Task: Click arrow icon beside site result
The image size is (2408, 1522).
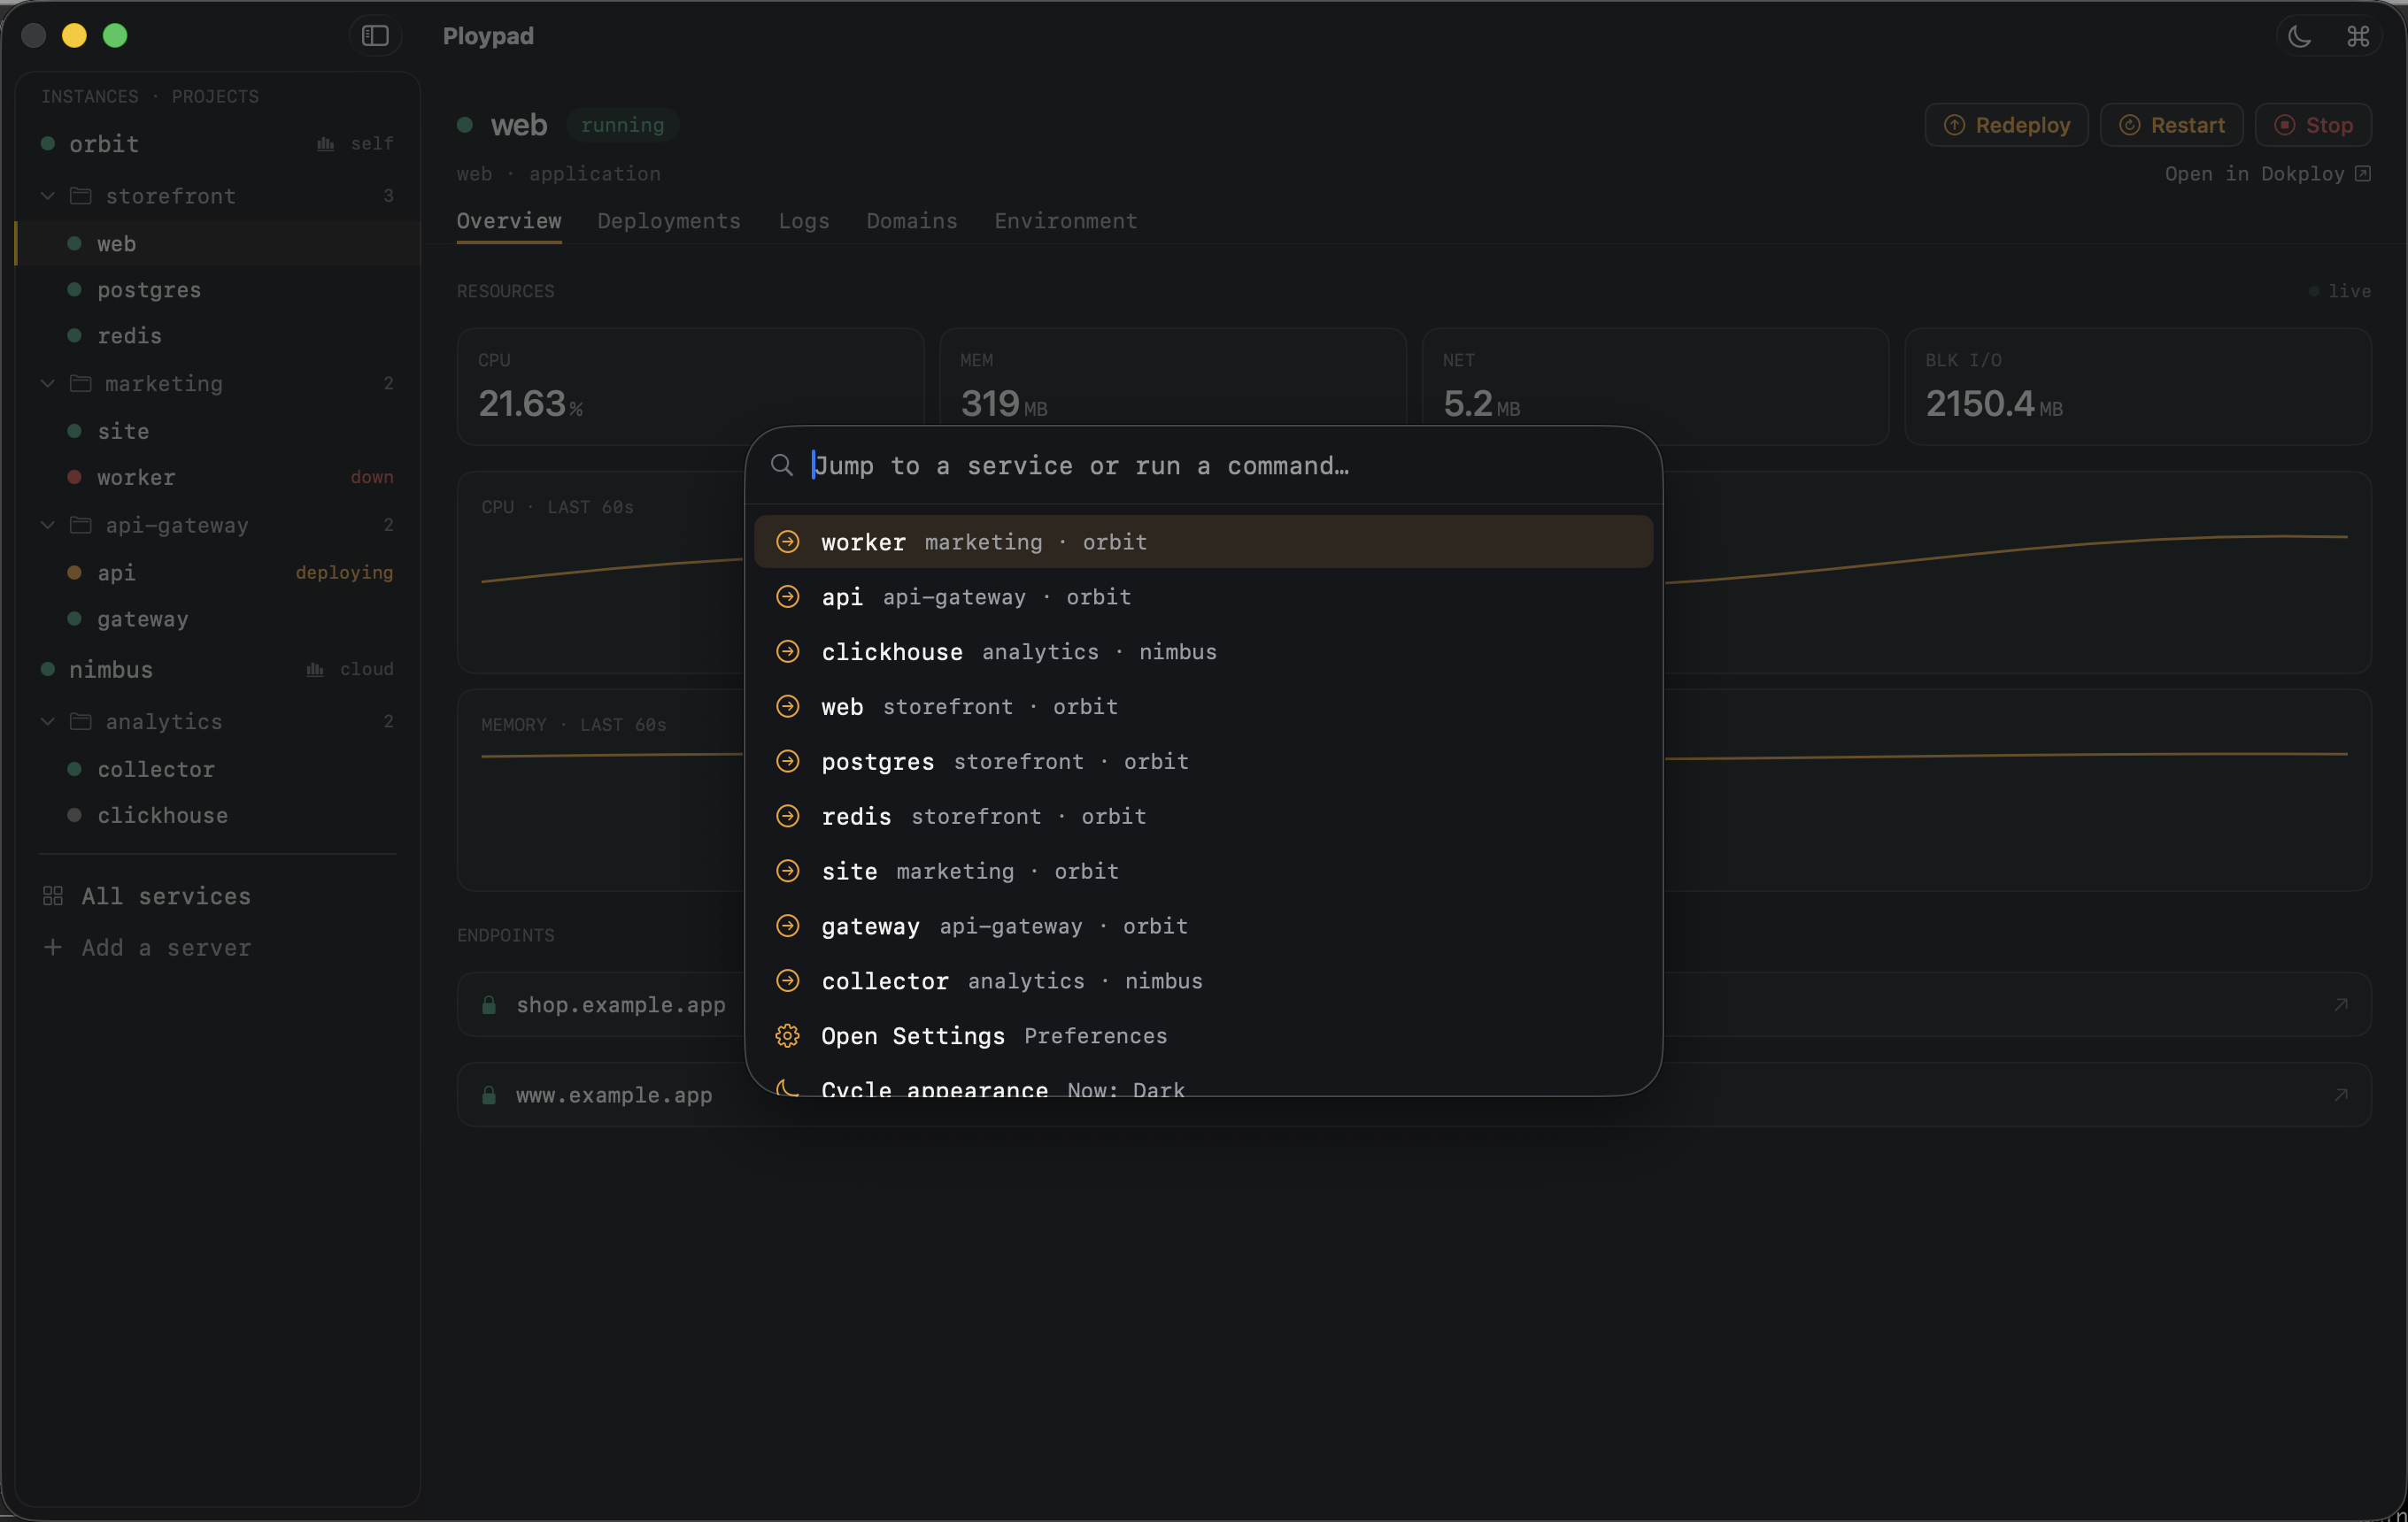Action: pyautogui.click(x=788, y=872)
